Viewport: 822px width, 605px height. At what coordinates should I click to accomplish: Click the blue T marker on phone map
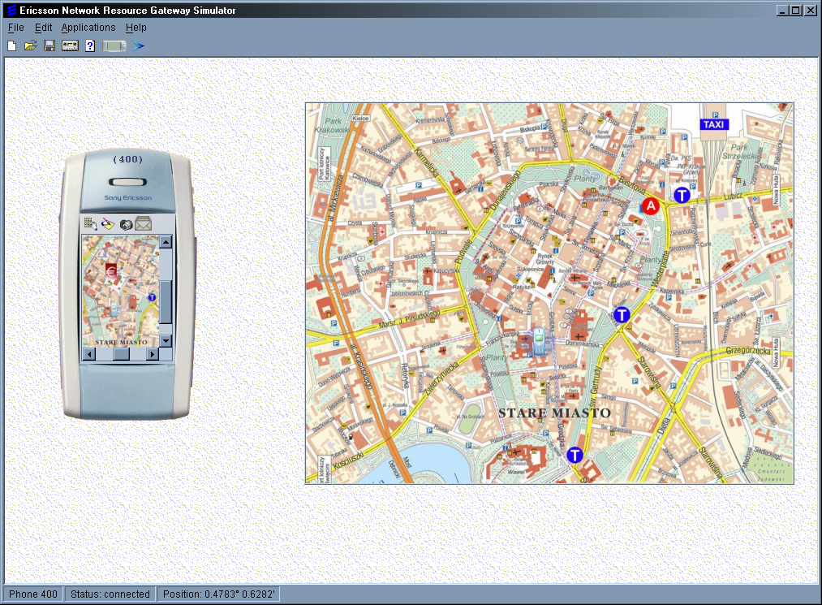[x=152, y=297]
